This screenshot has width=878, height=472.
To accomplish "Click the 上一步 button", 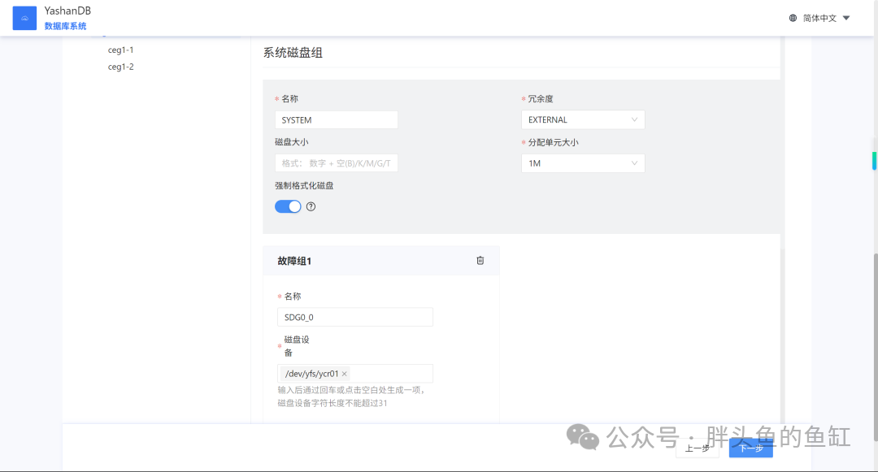I will click(x=698, y=448).
